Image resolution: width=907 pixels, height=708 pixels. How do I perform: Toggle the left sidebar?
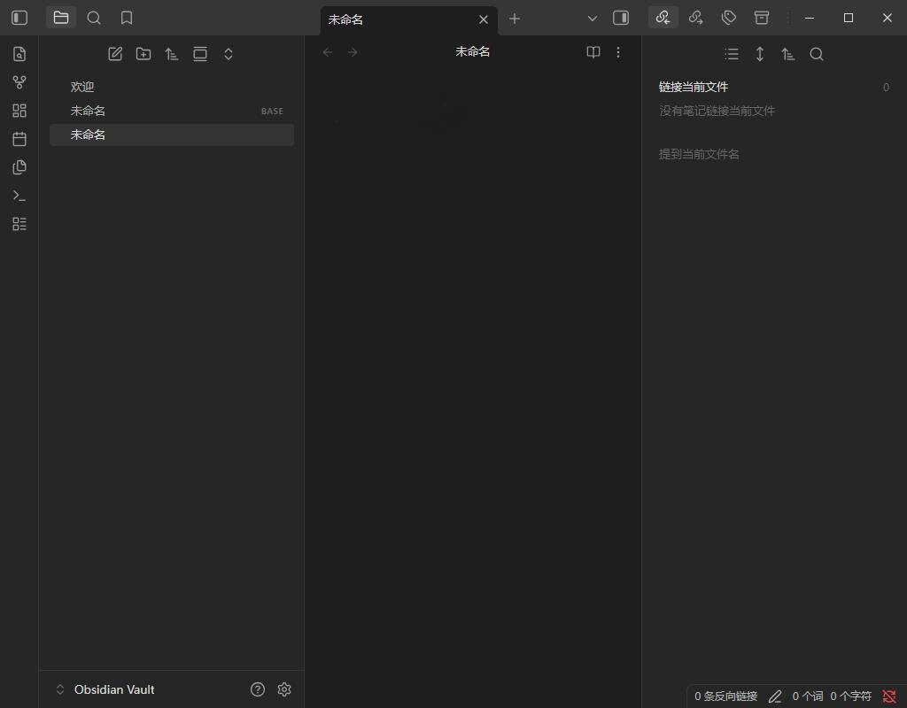pos(19,18)
